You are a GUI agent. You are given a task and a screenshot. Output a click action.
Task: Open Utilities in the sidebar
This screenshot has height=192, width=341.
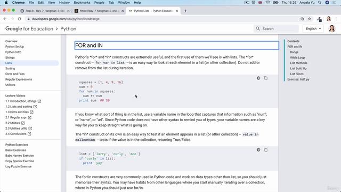[x=10, y=85]
